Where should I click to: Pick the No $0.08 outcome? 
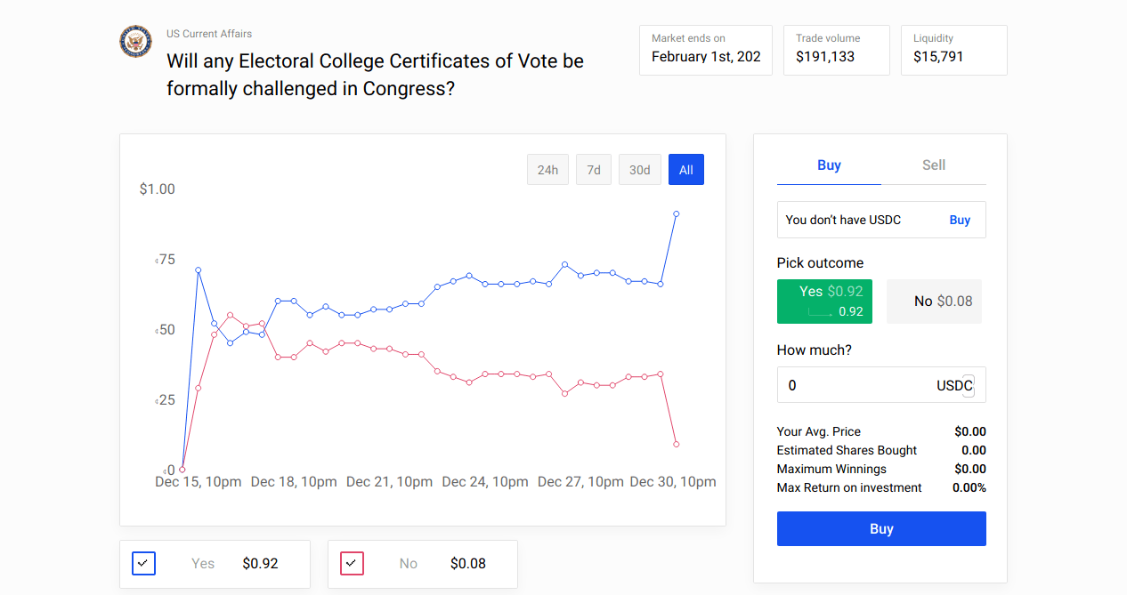pos(934,302)
